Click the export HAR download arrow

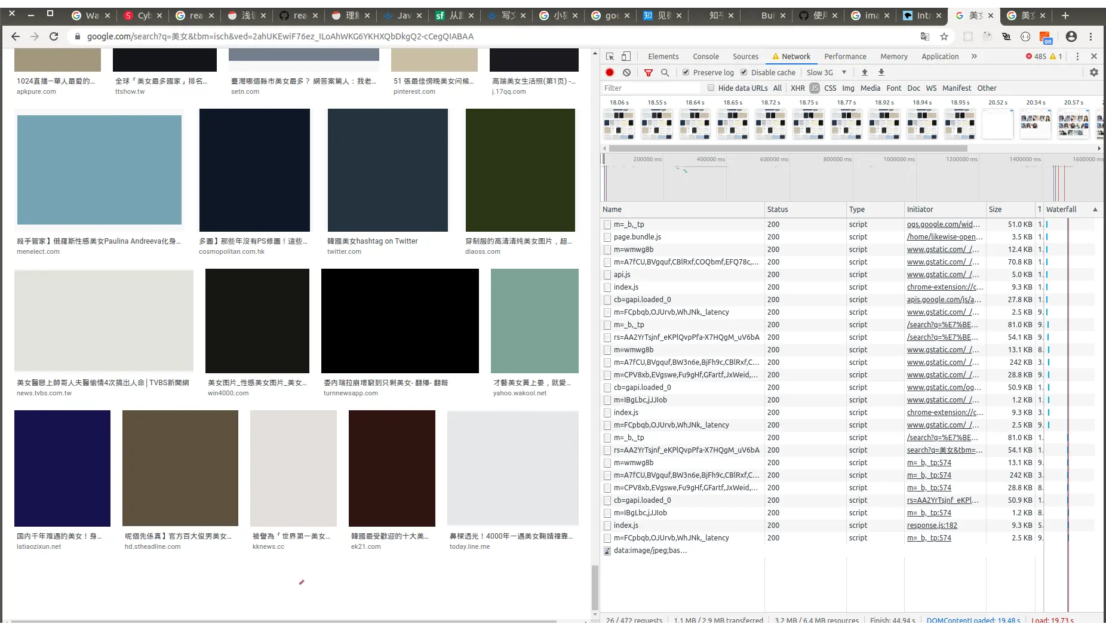pyautogui.click(x=881, y=72)
